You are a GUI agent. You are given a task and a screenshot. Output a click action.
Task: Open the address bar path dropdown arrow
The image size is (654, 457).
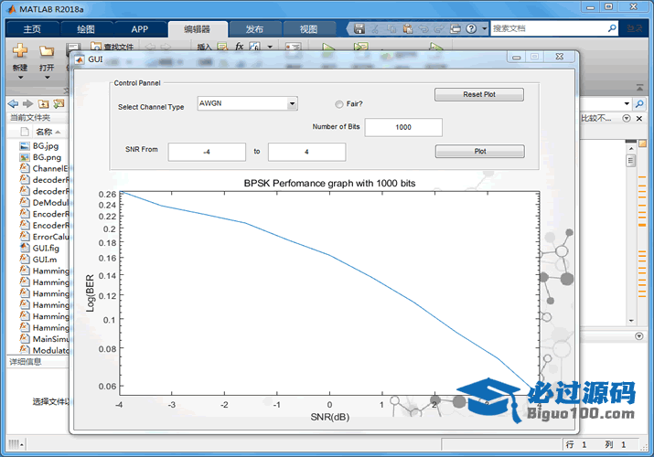click(x=627, y=103)
